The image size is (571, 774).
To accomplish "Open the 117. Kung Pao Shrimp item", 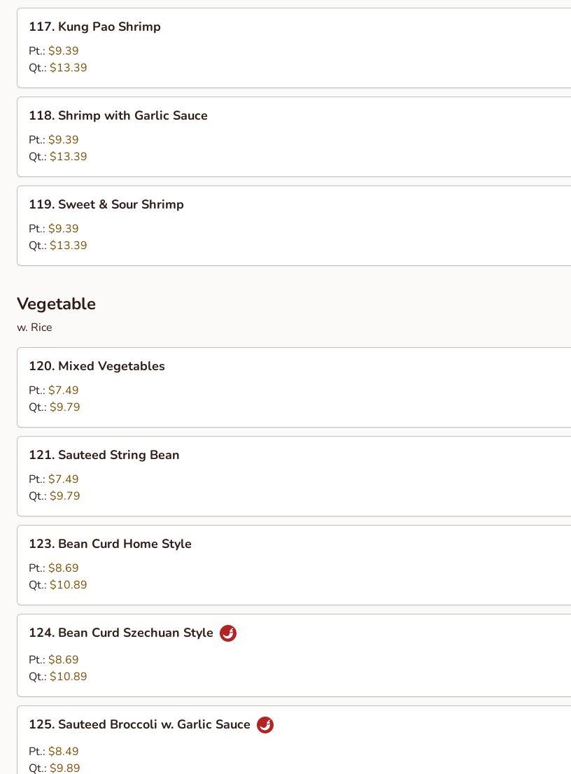I will [294, 48].
